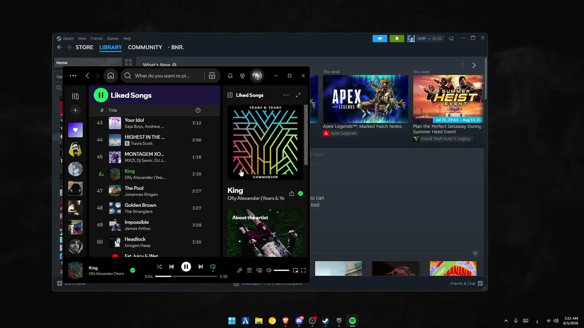The image size is (584, 328).
Task: Go back in Steam navigation
Action: tap(59, 47)
